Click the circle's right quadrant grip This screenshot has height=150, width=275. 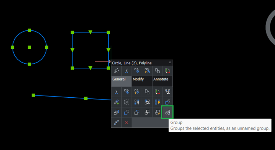[46, 47]
